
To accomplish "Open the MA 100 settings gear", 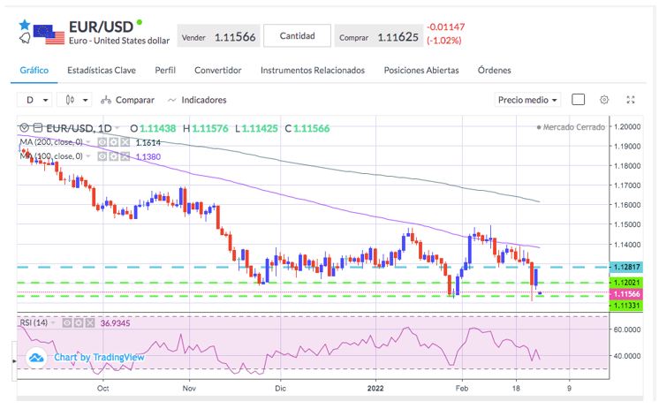I will point(113,156).
